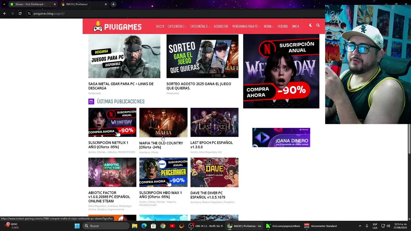411x231 pixels.
Task: Expand the PROGRAMAS PARA PC dropdown
Action: (x=246, y=26)
